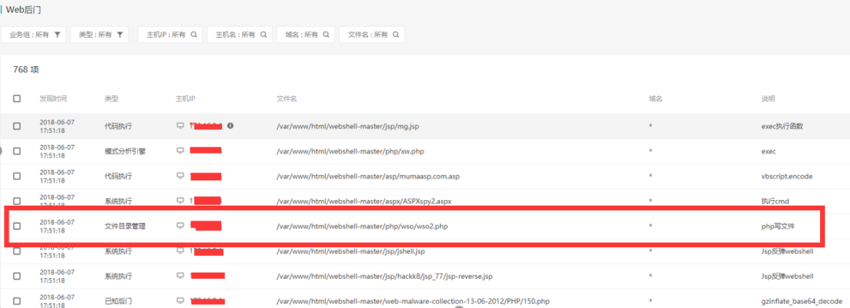The height and width of the screenshot is (308, 850).
Task: Click the search icon in 主机IP filter
Action: point(194,35)
